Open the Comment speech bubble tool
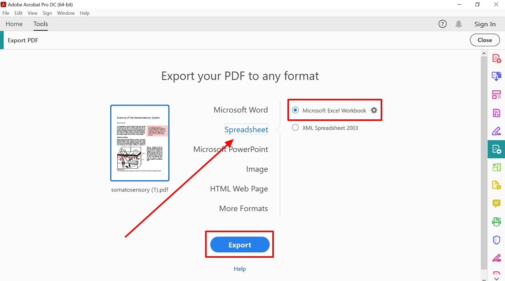Image resolution: width=505 pixels, height=281 pixels. (x=496, y=203)
